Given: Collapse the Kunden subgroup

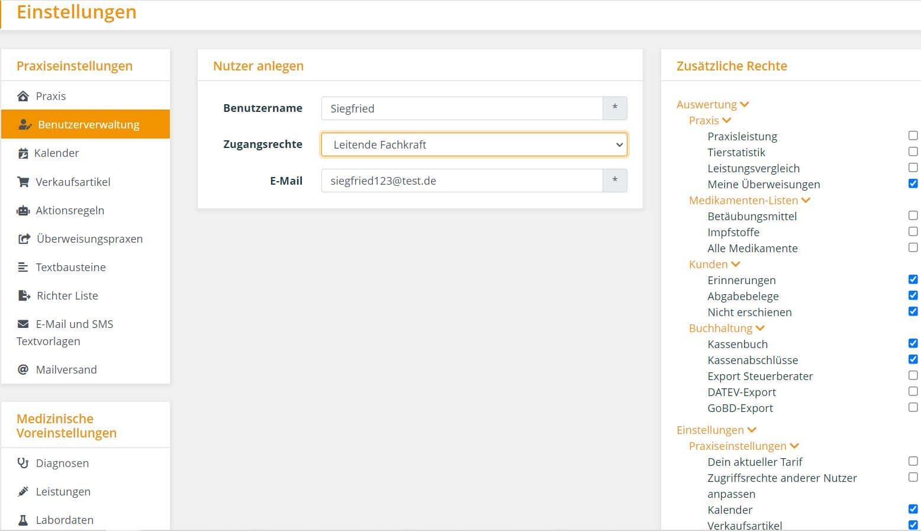Looking at the screenshot, I should [x=714, y=264].
